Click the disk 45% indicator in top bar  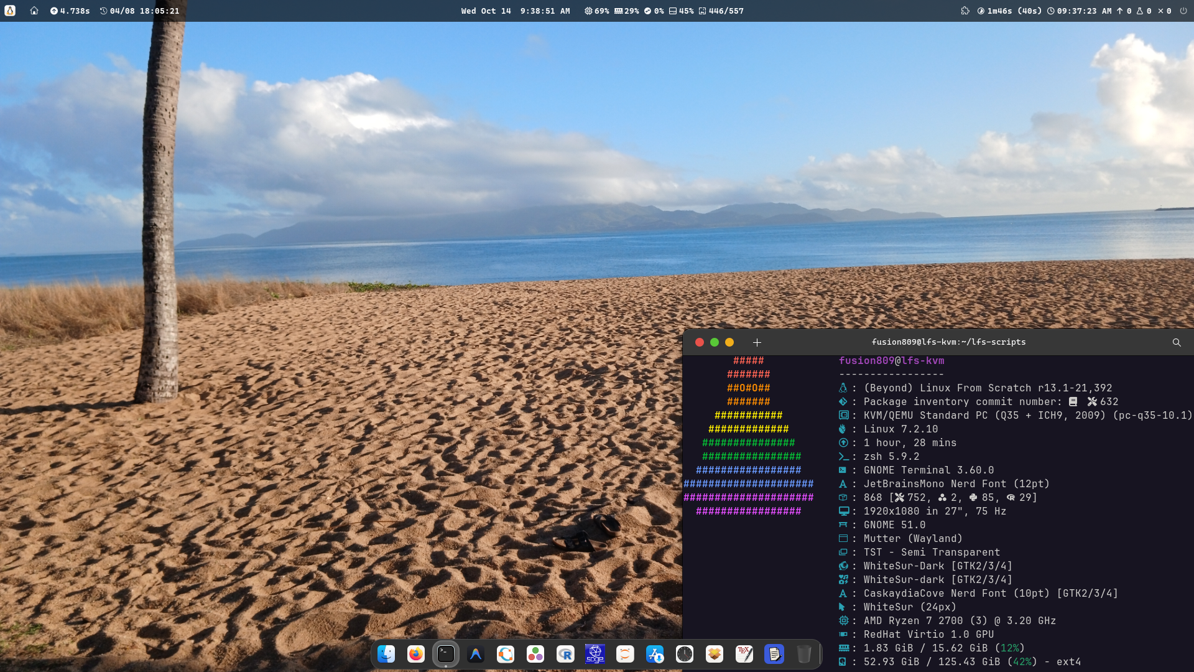(x=682, y=11)
